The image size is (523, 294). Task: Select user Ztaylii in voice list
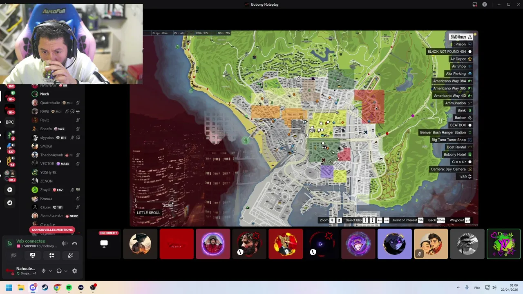coord(56,189)
